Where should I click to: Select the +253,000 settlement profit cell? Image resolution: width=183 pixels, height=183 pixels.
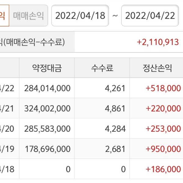click(x=163, y=129)
